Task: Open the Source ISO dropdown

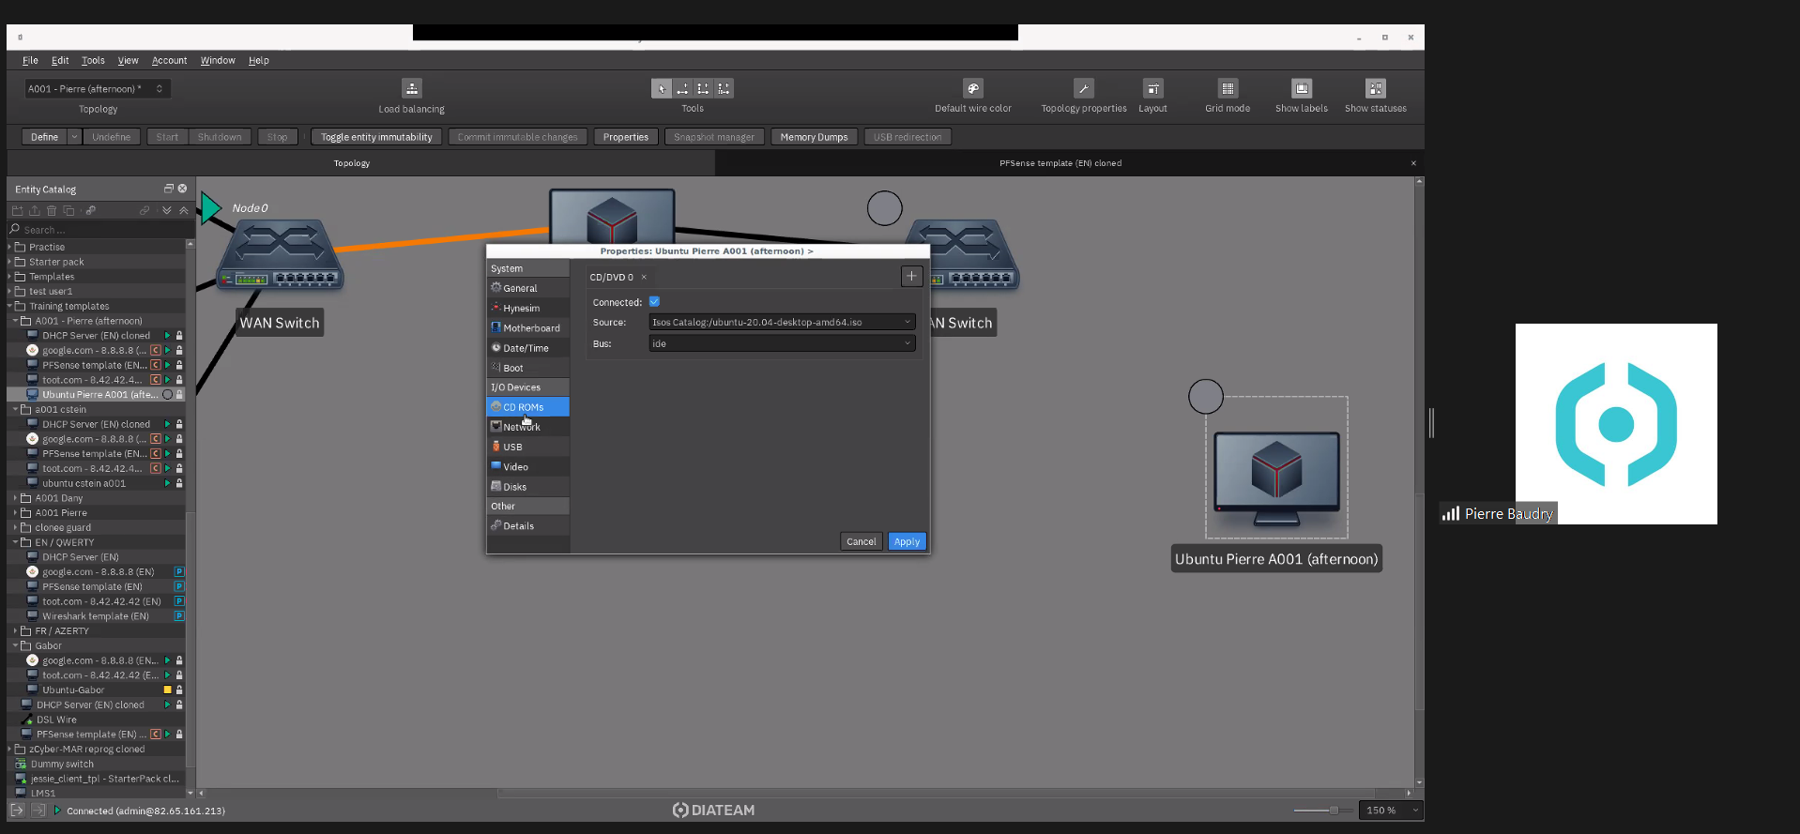Action: click(782, 323)
